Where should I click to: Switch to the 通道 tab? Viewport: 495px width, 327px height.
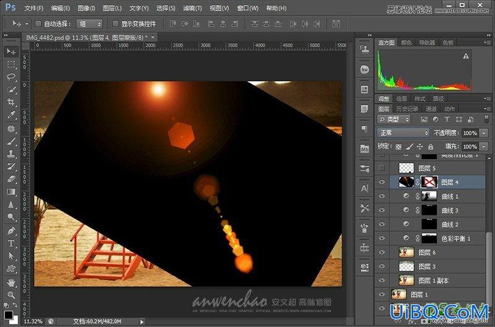[x=431, y=109]
